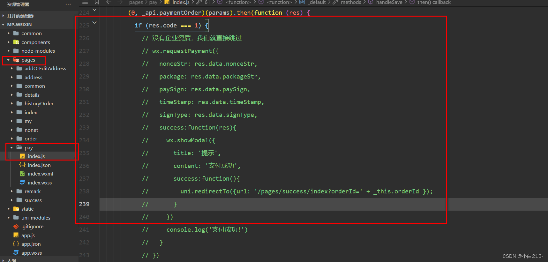Collapse the pay folder chevron
The width and height of the screenshot is (548, 262).
pyautogui.click(x=11, y=147)
